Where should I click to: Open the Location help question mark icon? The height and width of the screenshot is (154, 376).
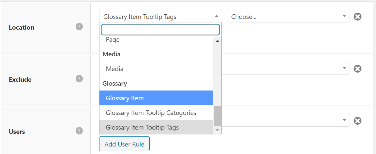(x=79, y=27)
